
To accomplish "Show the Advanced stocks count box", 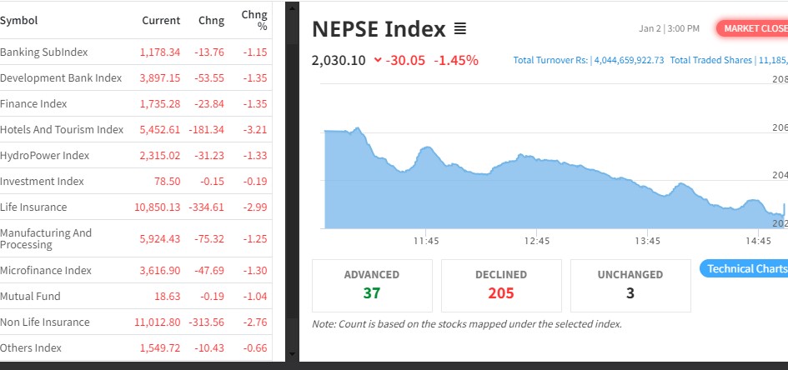I will click(372, 285).
